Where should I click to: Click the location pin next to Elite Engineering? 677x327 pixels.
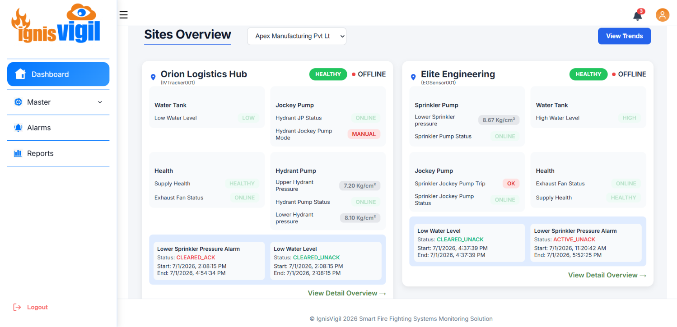pyautogui.click(x=413, y=78)
